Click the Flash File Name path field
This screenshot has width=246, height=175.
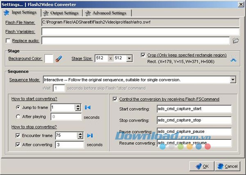pyautogui.click(x=141, y=22)
